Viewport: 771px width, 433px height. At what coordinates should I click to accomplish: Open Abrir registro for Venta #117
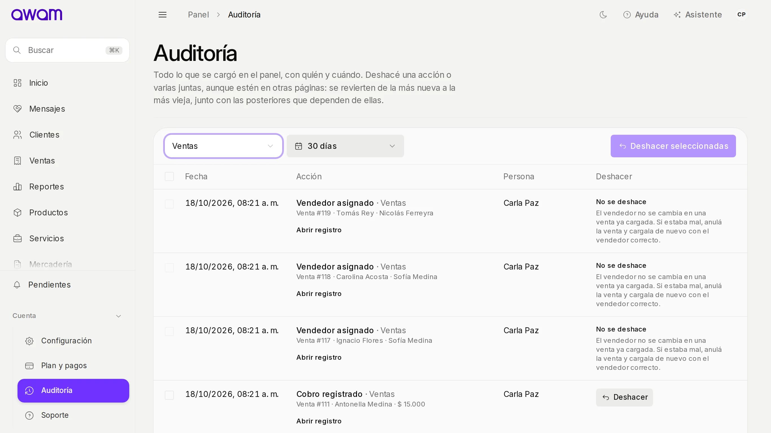click(x=319, y=357)
